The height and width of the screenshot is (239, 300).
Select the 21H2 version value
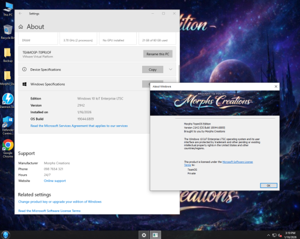(x=81, y=105)
